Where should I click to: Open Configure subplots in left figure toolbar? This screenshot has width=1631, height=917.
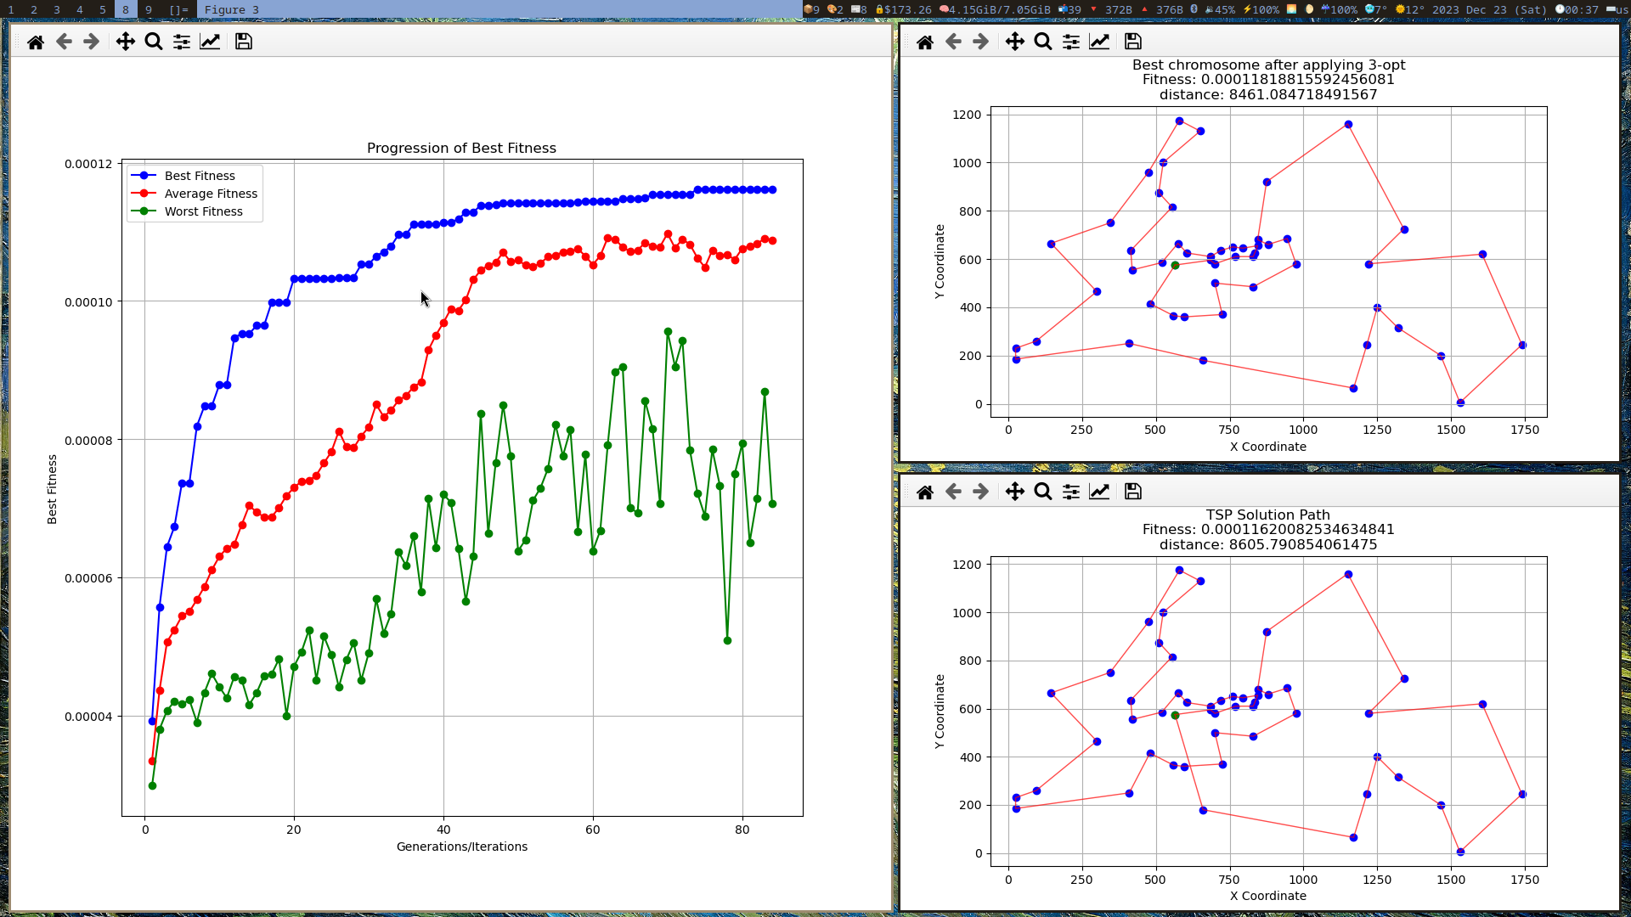tap(182, 42)
